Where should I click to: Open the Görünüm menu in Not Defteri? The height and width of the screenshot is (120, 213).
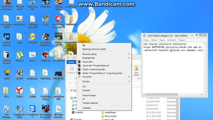pyautogui.click(x=171, y=40)
